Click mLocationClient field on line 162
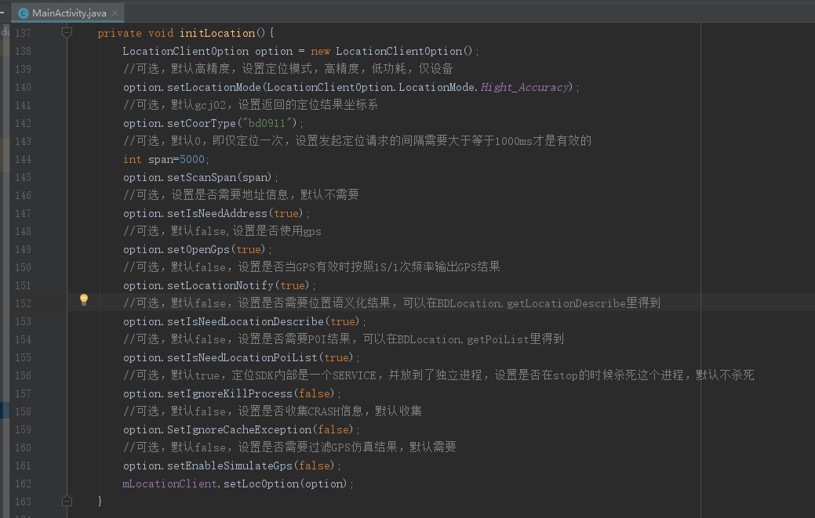The height and width of the screenshot is (518, 815). click(x=169, y=484)
